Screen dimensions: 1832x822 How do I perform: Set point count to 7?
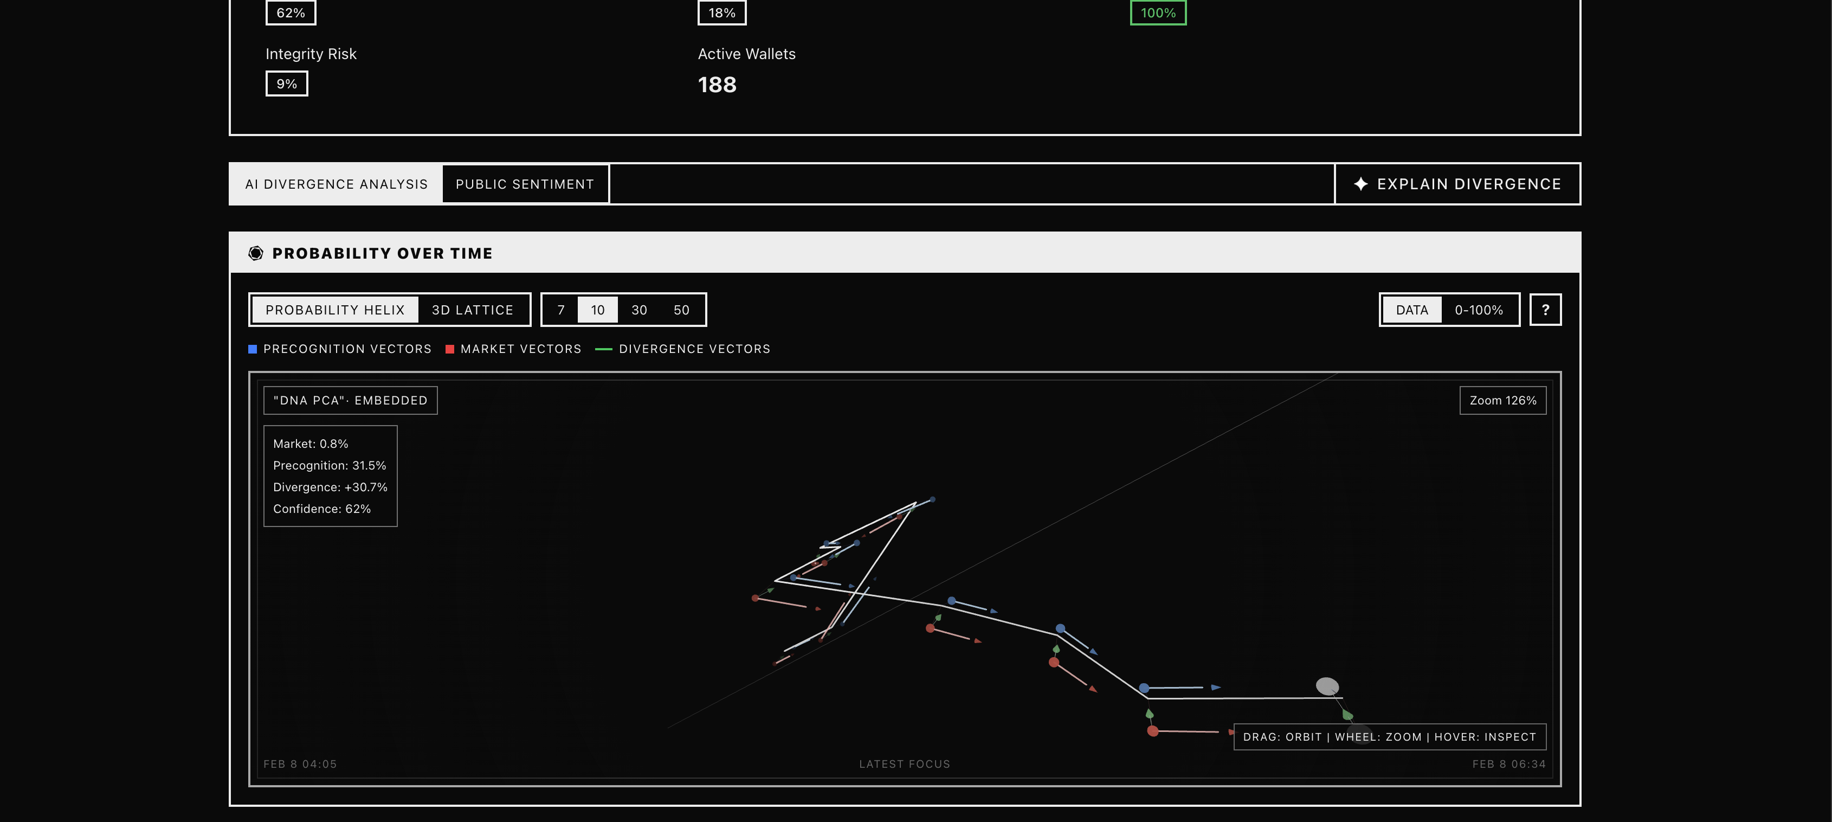coord(561,310)
